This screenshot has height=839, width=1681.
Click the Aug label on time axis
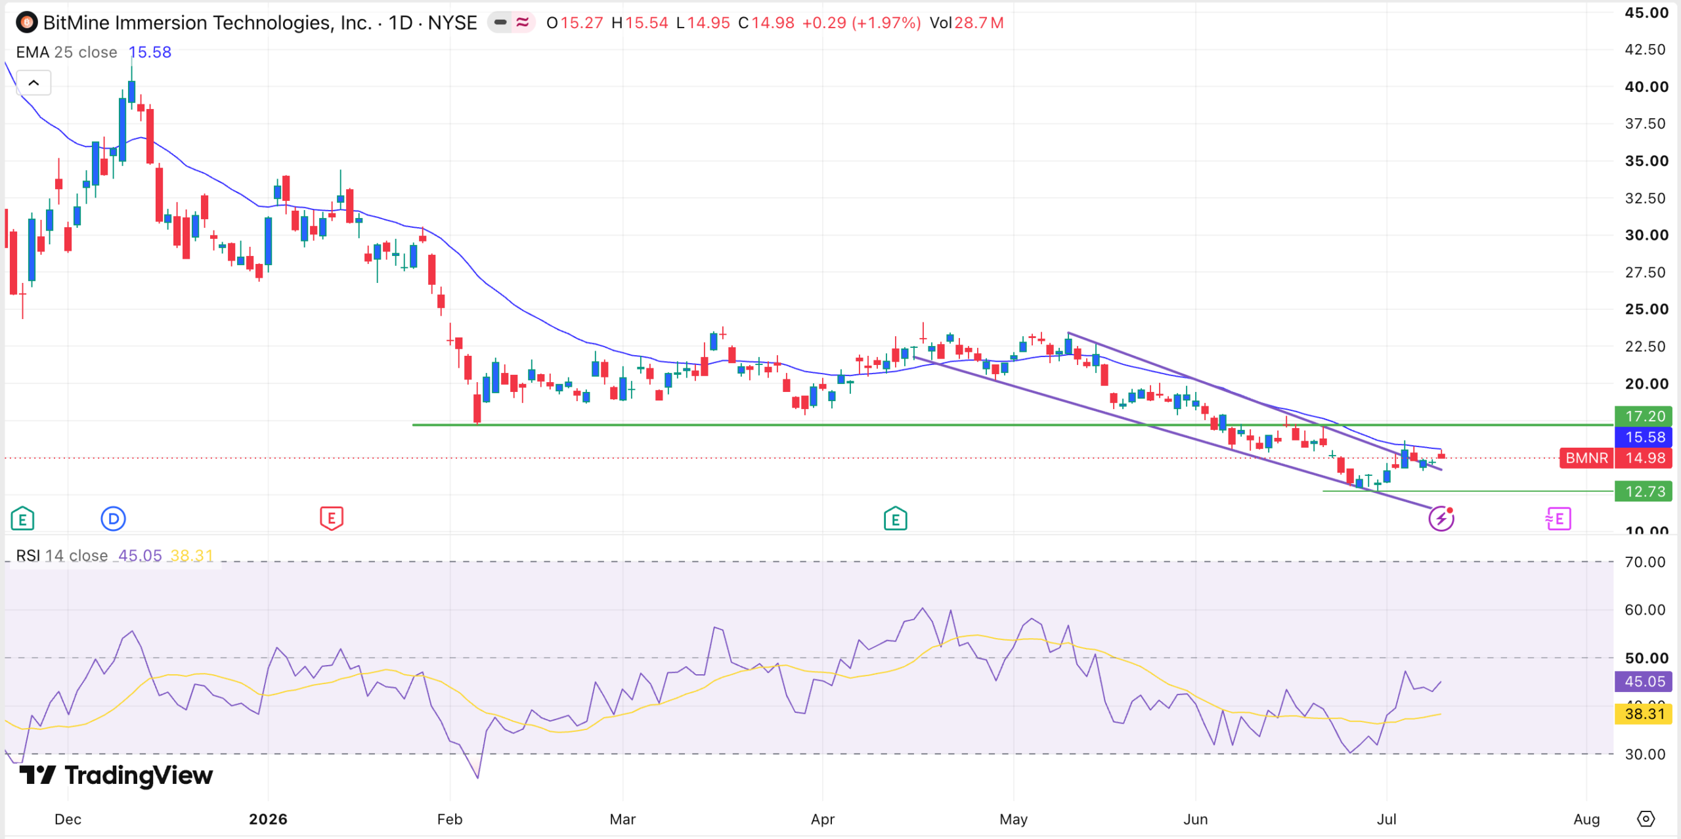pos(1586,819)
